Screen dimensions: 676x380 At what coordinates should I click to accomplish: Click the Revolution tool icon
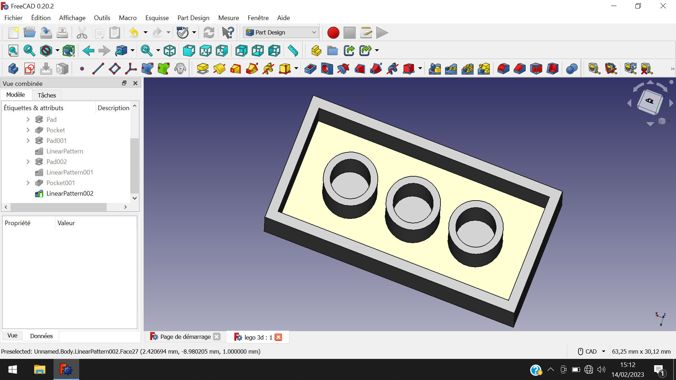click(x=219, y=69)
